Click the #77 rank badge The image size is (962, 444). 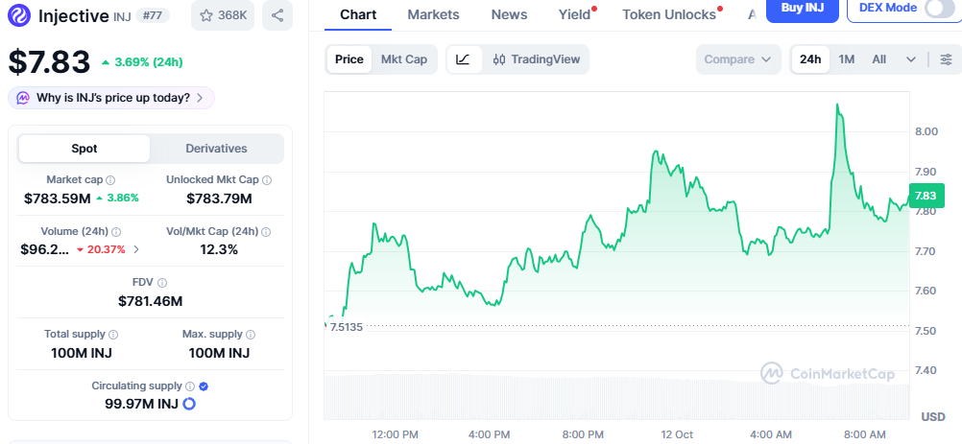152,15
